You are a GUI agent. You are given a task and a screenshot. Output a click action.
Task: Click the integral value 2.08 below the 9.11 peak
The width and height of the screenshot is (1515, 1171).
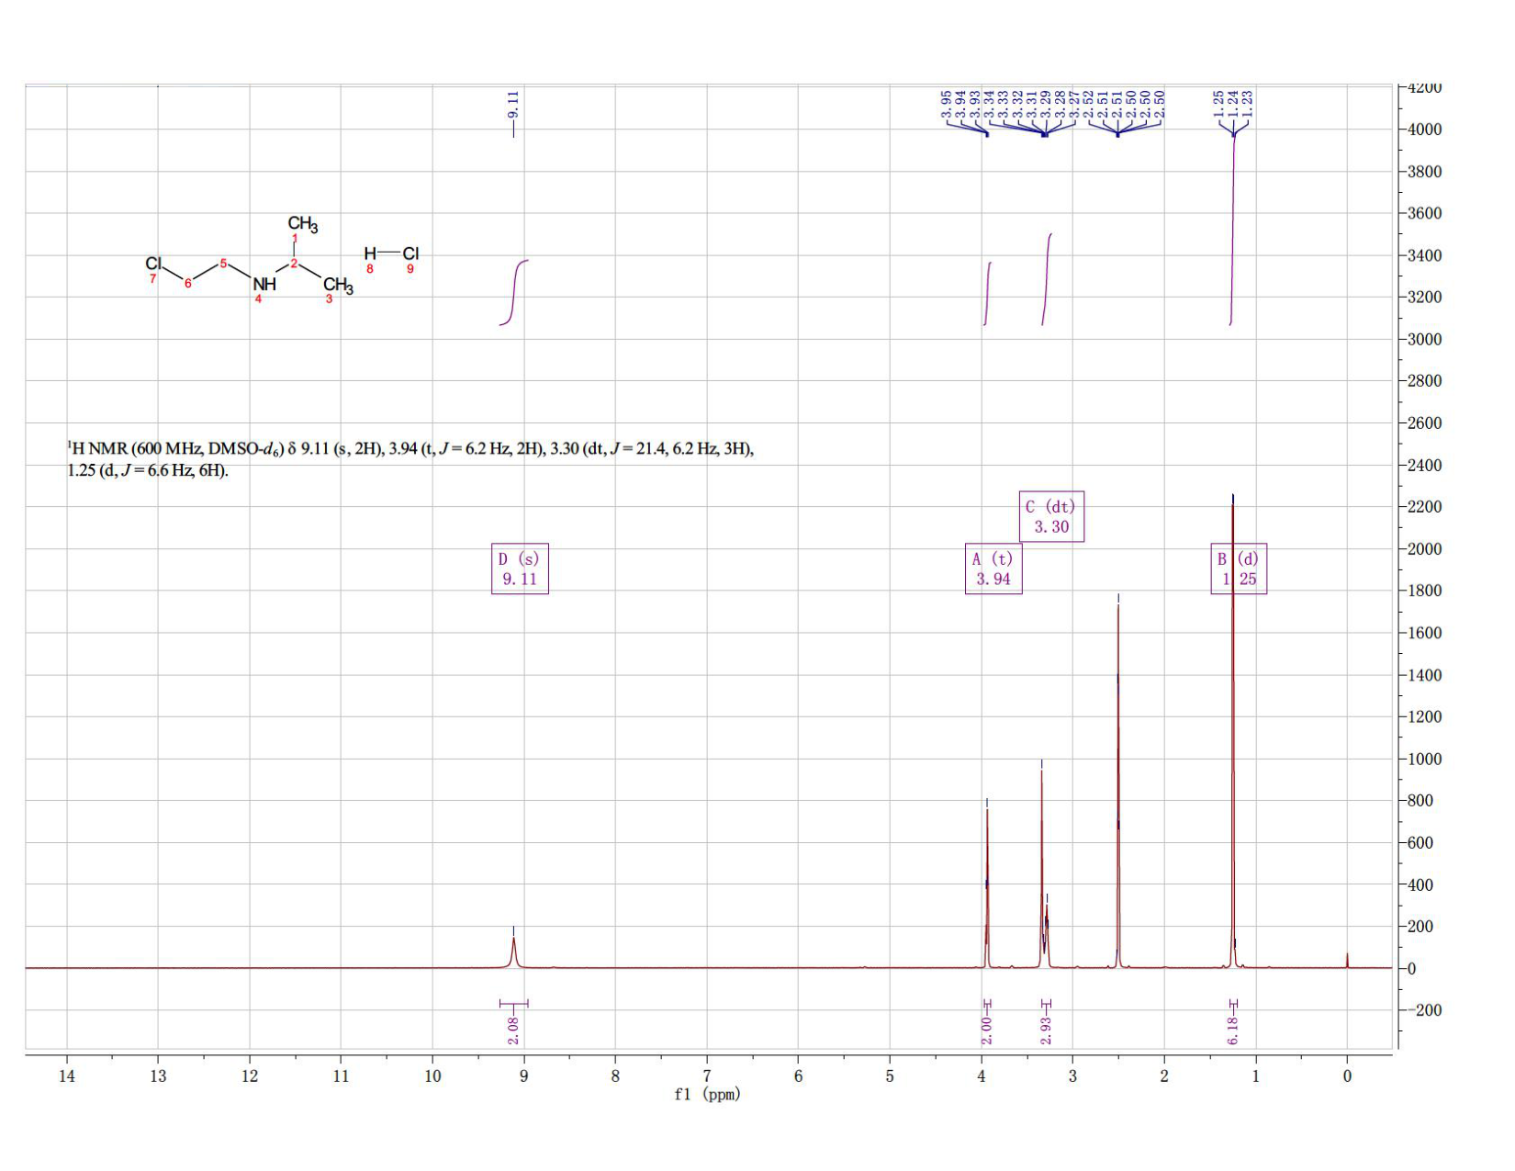(513, 1030)
